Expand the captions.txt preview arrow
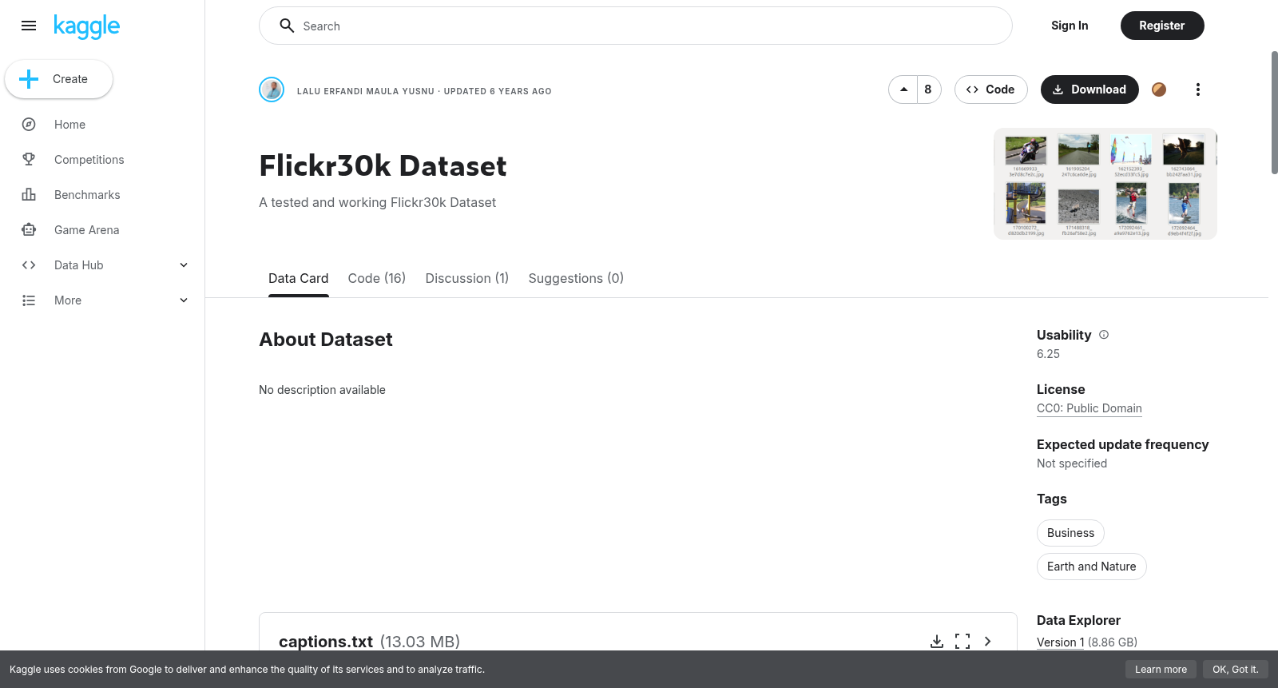 (x=988, y=641)
